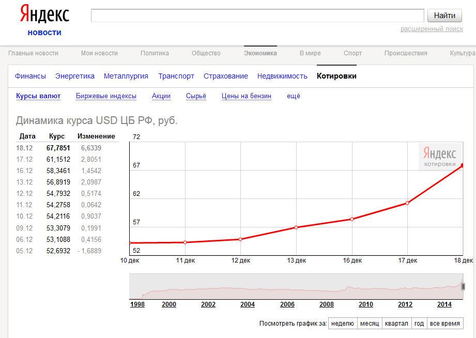The image size is (476, 338).
Task: Go to Главные новости section
Action: (x=34, y=53)
